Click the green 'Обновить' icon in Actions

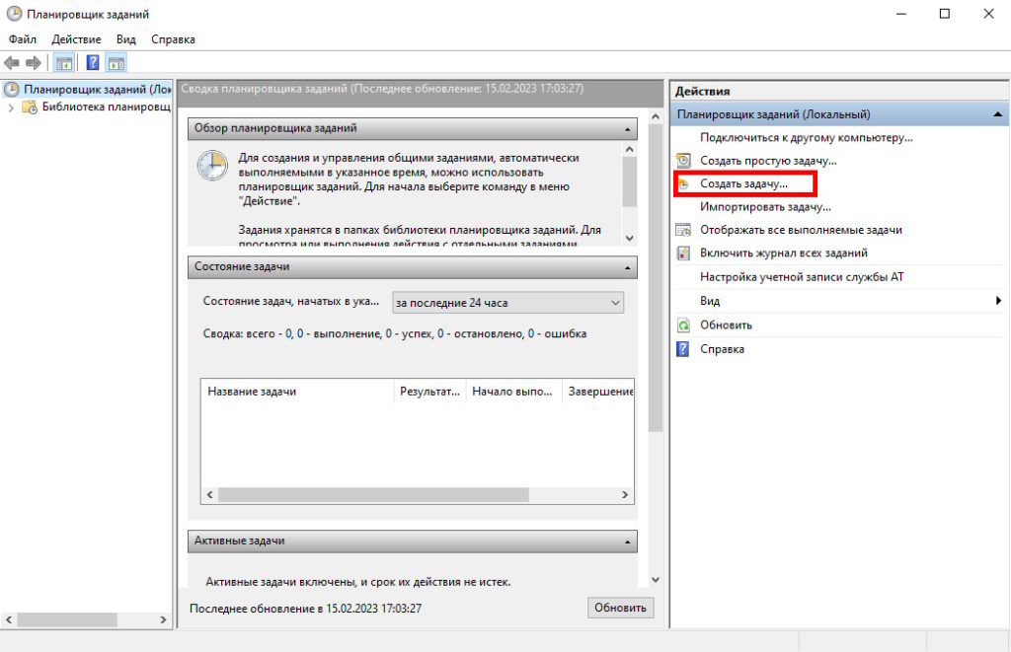682,325
